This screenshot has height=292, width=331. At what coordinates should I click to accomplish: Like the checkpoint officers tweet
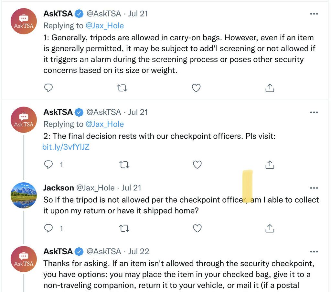point(198,165)
